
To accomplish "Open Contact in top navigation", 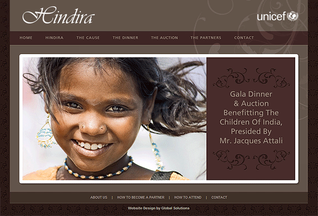I will pos(244,38).
